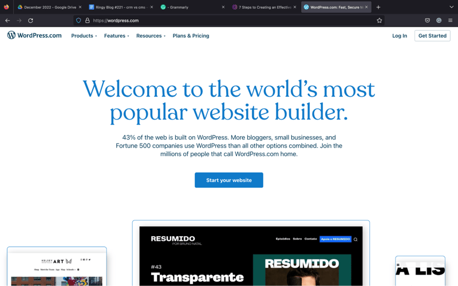Close the WordPress.com tab
The height and width of the screenshot is (286, 458).
[366, 7]
